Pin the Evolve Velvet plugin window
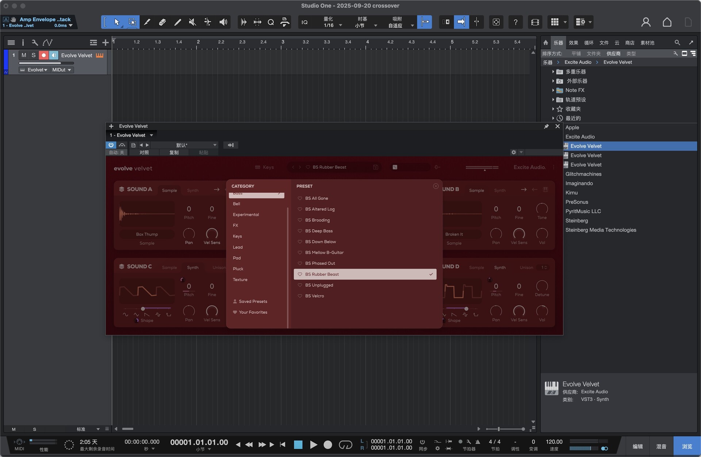Image resolution: width=701 pixels, height=457 pixels. 546,126
